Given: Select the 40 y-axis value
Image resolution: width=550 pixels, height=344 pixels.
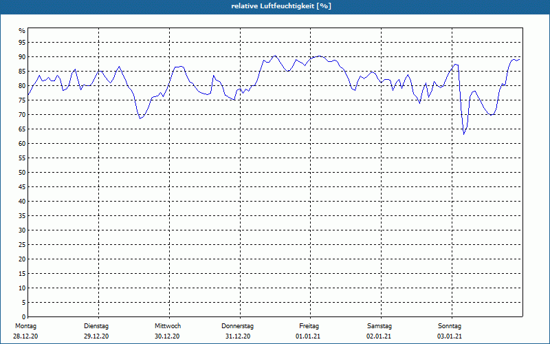Looking at the screenshot, I should (x=22, y=201).
